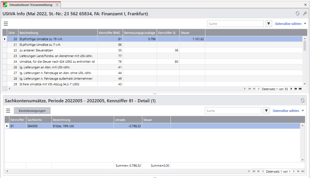
Task: Sort by Bemessungsgrundlage column header
Action: tap(140, 33)
